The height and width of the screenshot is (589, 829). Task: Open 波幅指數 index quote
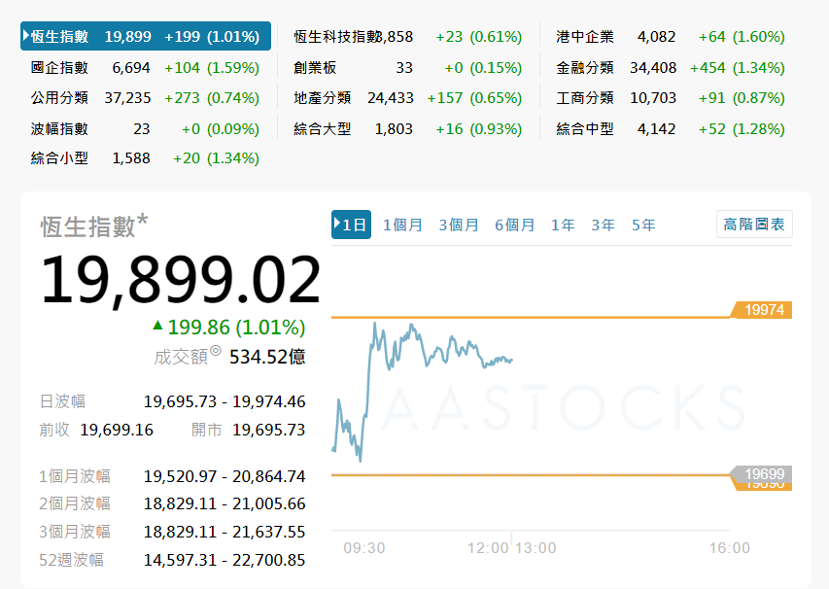click(60, 128)
